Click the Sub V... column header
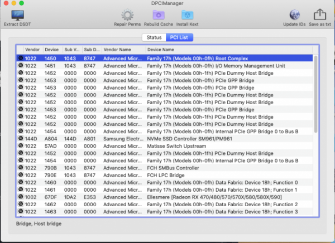 point(72,50)
